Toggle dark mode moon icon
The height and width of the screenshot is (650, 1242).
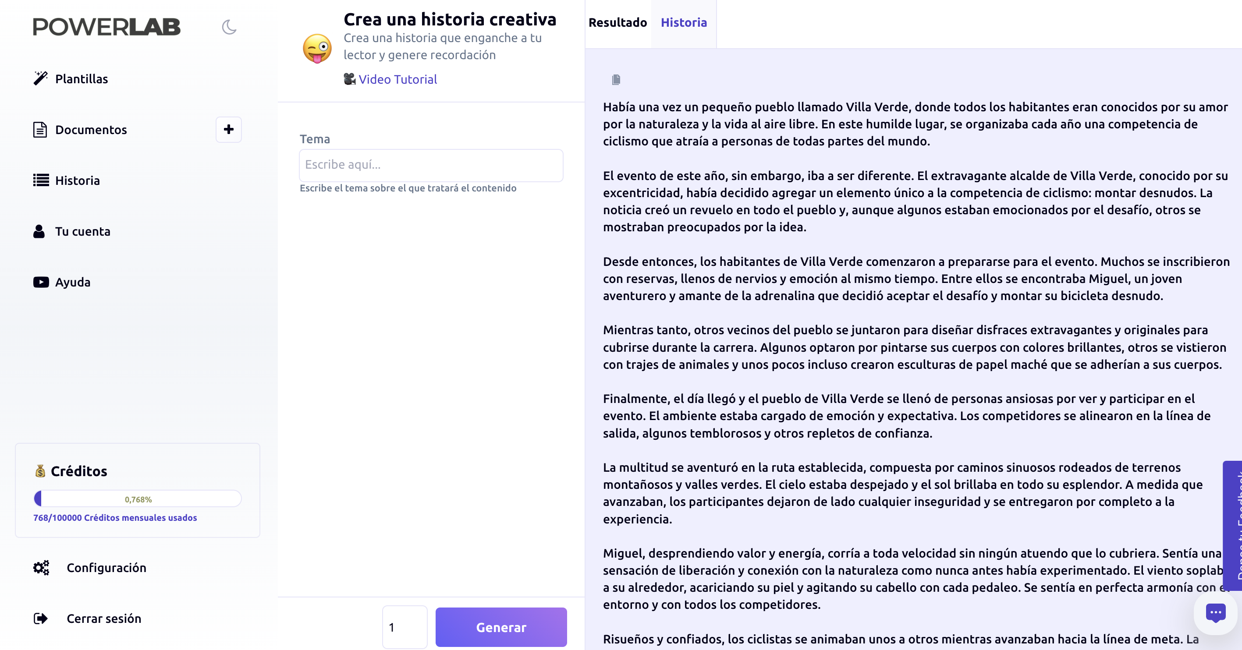[229, 27]
